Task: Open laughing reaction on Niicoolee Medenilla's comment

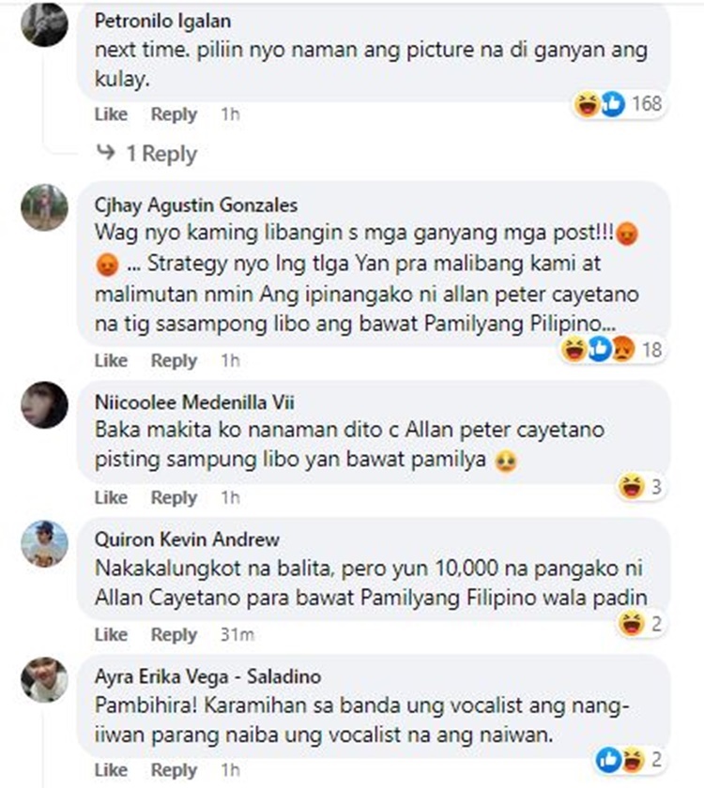Action: (641, 487)
